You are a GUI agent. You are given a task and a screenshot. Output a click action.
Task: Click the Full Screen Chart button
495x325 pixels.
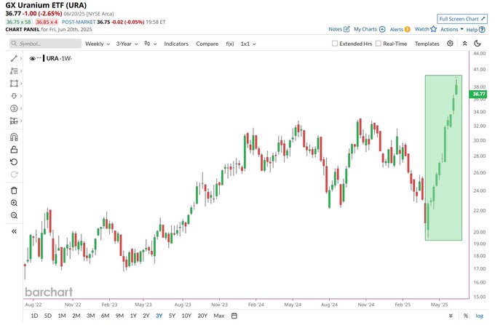point(462,19)
